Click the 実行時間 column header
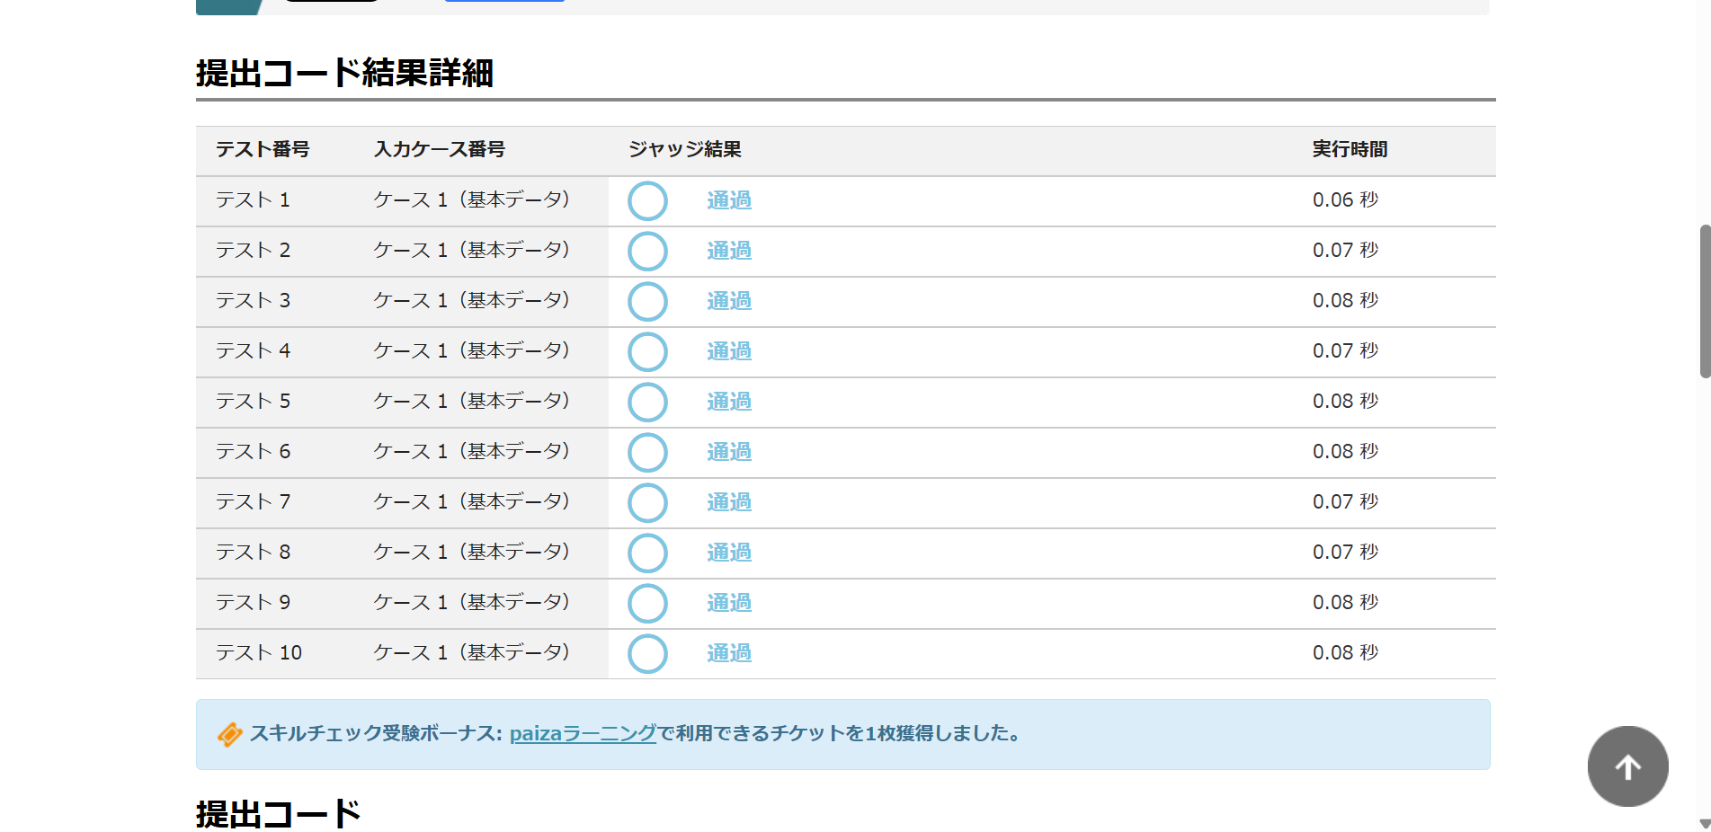 [x=1349, y=150]
